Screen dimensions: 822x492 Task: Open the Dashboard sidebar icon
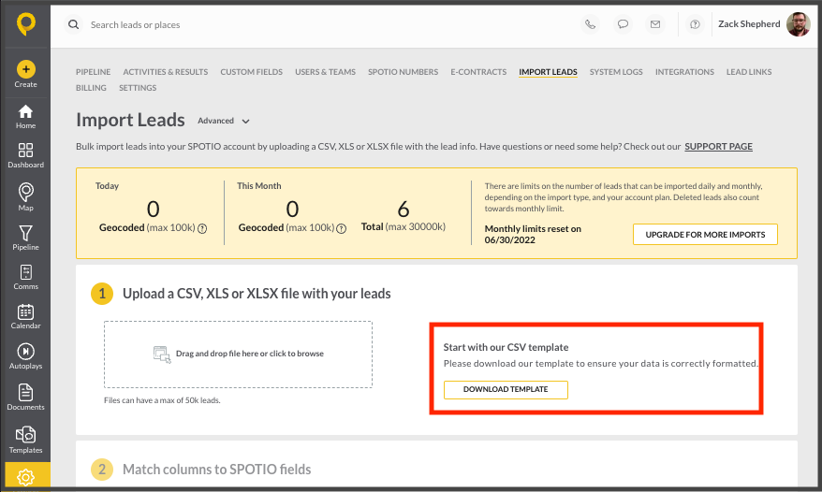[25, 155]
